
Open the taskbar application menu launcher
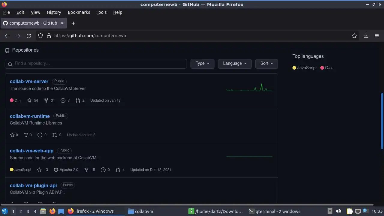pos(4,211)
